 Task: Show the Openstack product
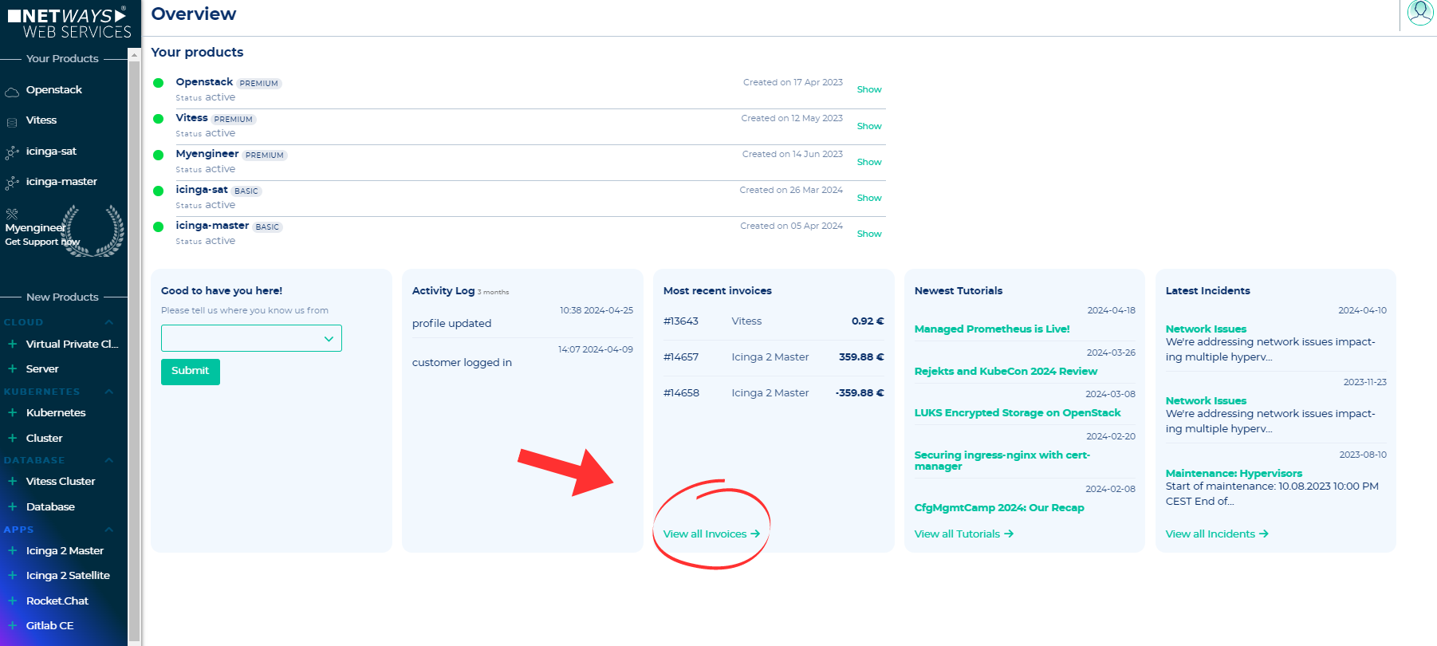pos(869,89)
